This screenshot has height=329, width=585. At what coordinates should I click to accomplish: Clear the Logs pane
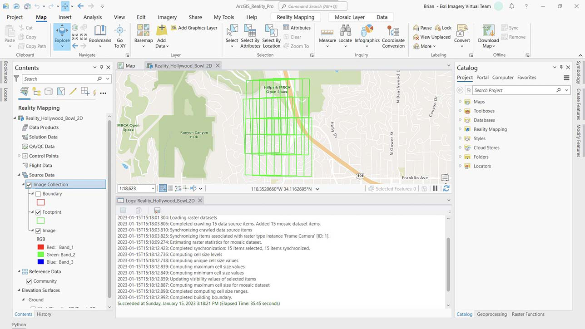click(x=157, y=210)
